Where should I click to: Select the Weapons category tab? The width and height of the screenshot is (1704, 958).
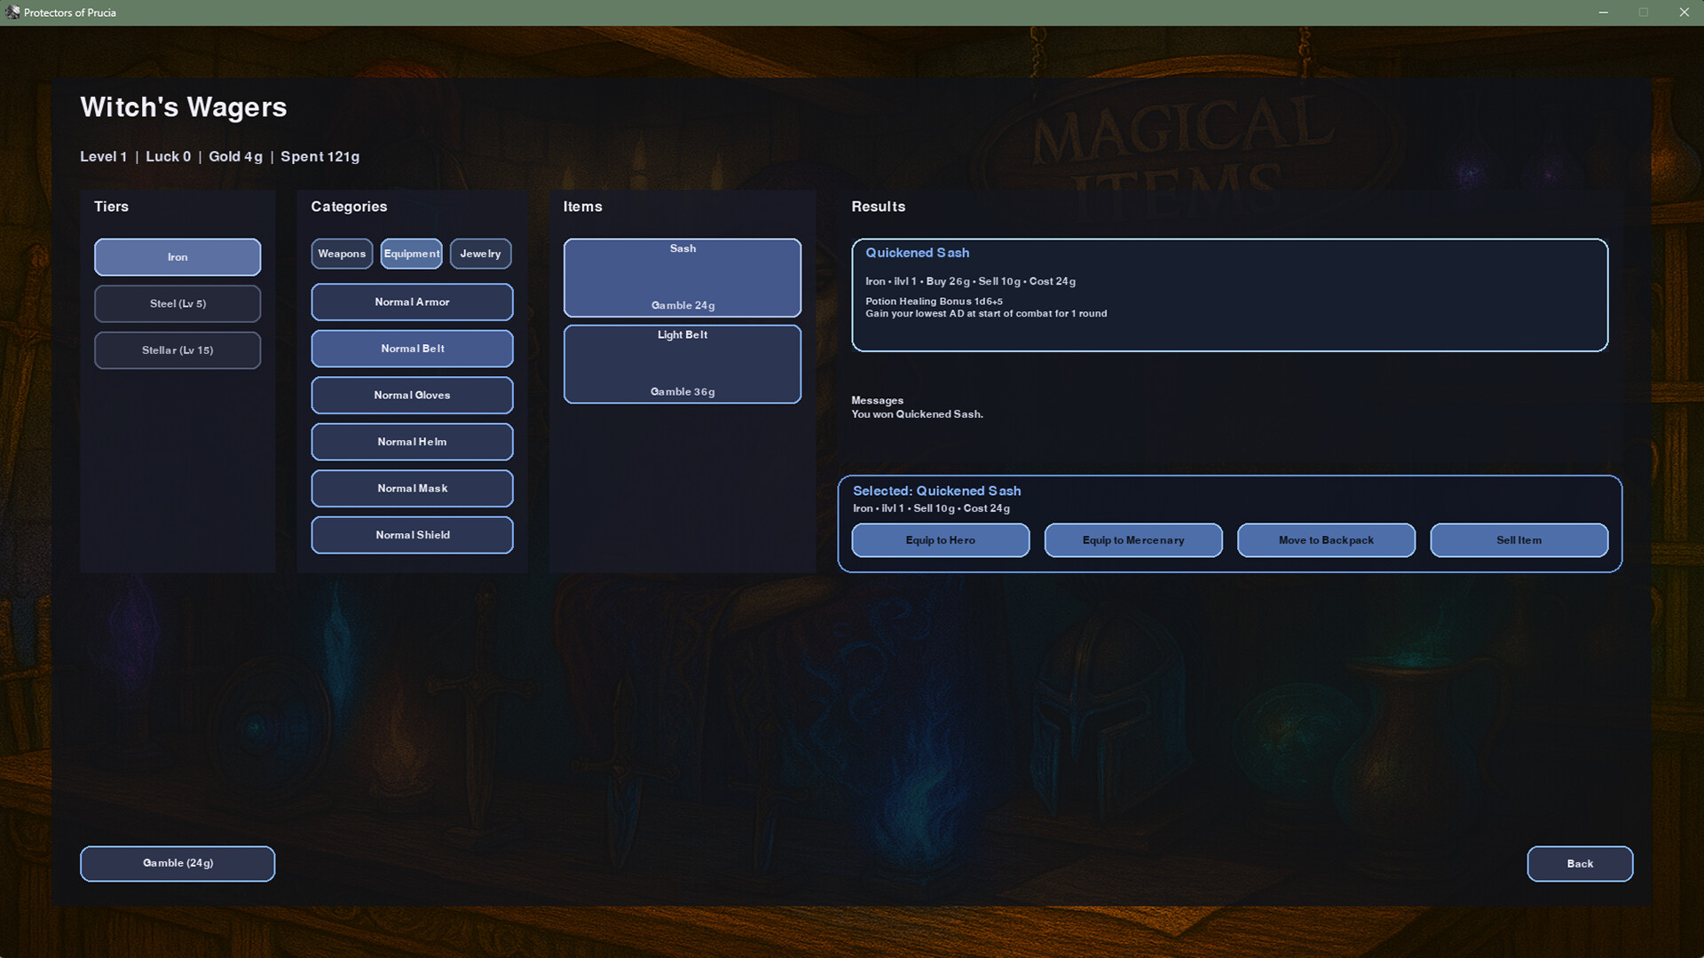point(342,254)
